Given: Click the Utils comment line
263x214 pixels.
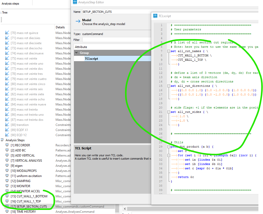Looking at the screenshot, I should [x=177, y=142].
